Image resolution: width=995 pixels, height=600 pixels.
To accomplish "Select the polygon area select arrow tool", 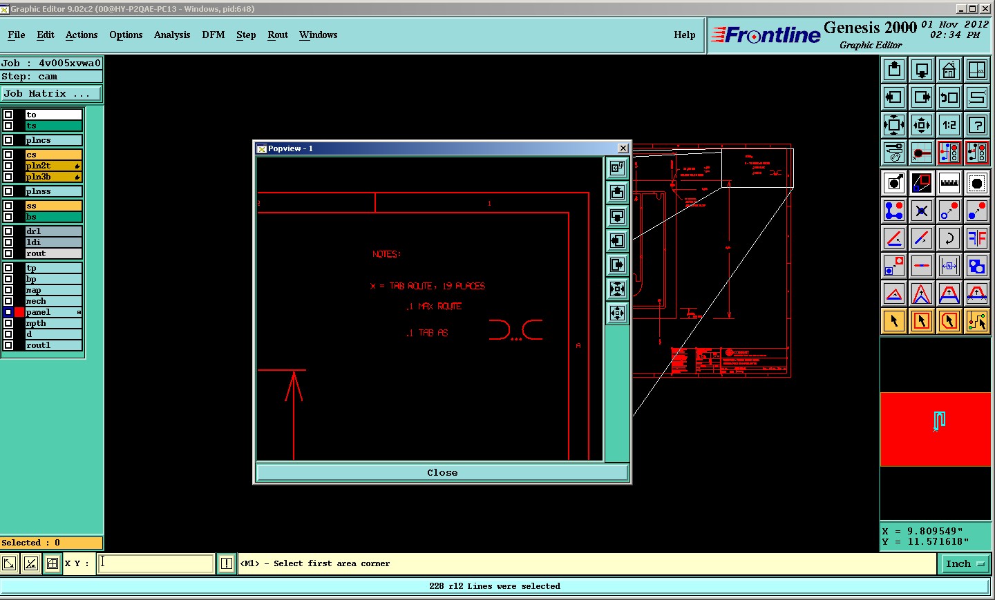I will coord(949,321).
